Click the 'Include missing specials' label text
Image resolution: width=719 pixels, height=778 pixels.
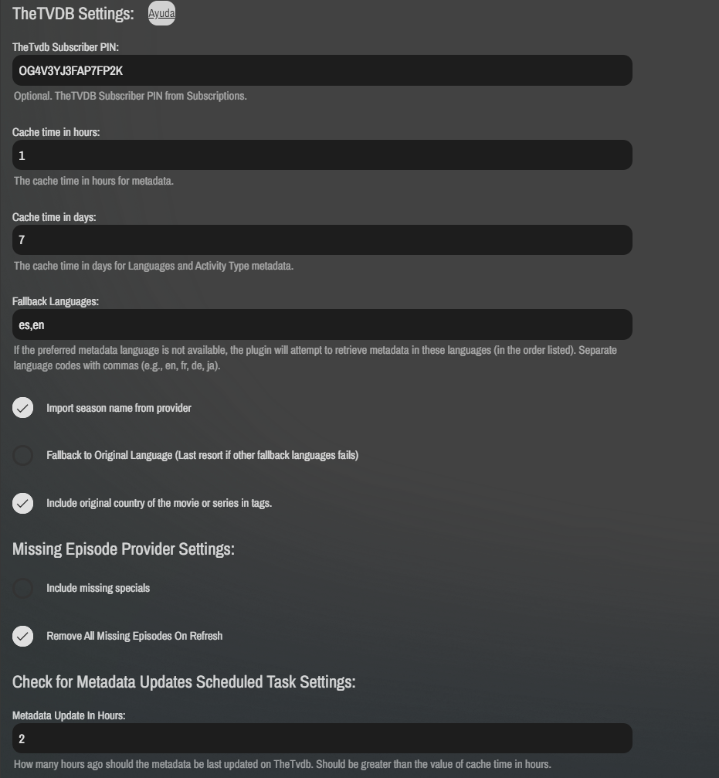coord(98,588)
